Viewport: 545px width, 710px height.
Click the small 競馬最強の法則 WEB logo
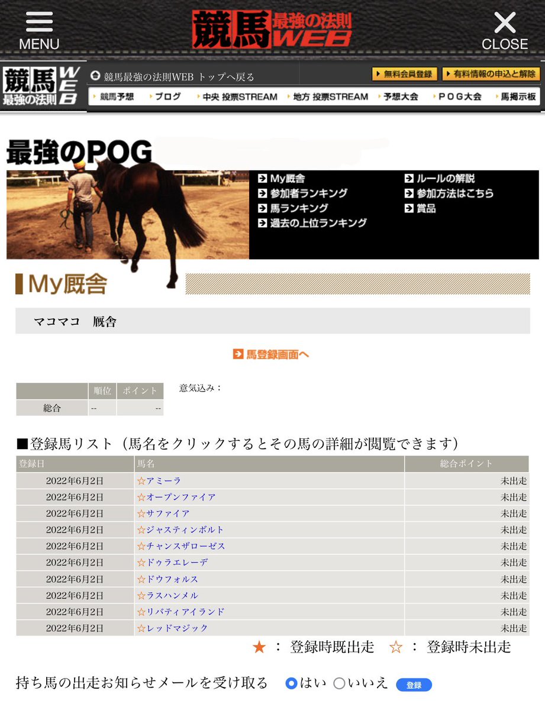[40, 86]
